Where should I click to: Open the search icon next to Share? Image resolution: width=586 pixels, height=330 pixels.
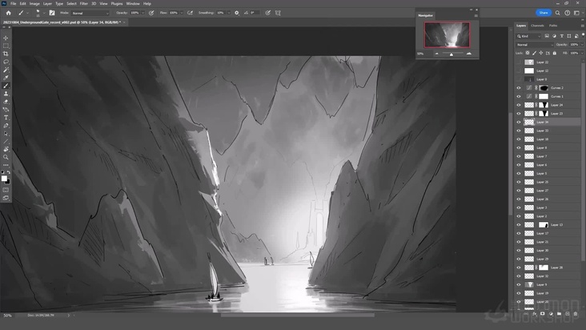(x=558, y=13)
